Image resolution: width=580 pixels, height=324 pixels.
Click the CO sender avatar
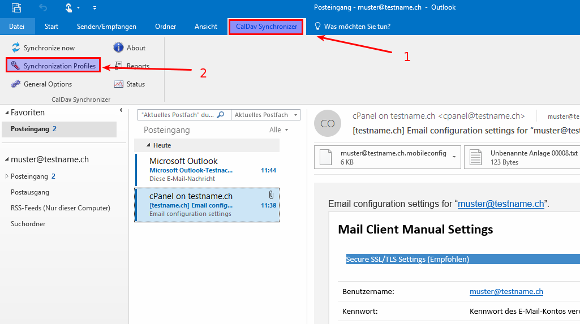(328, 123)
